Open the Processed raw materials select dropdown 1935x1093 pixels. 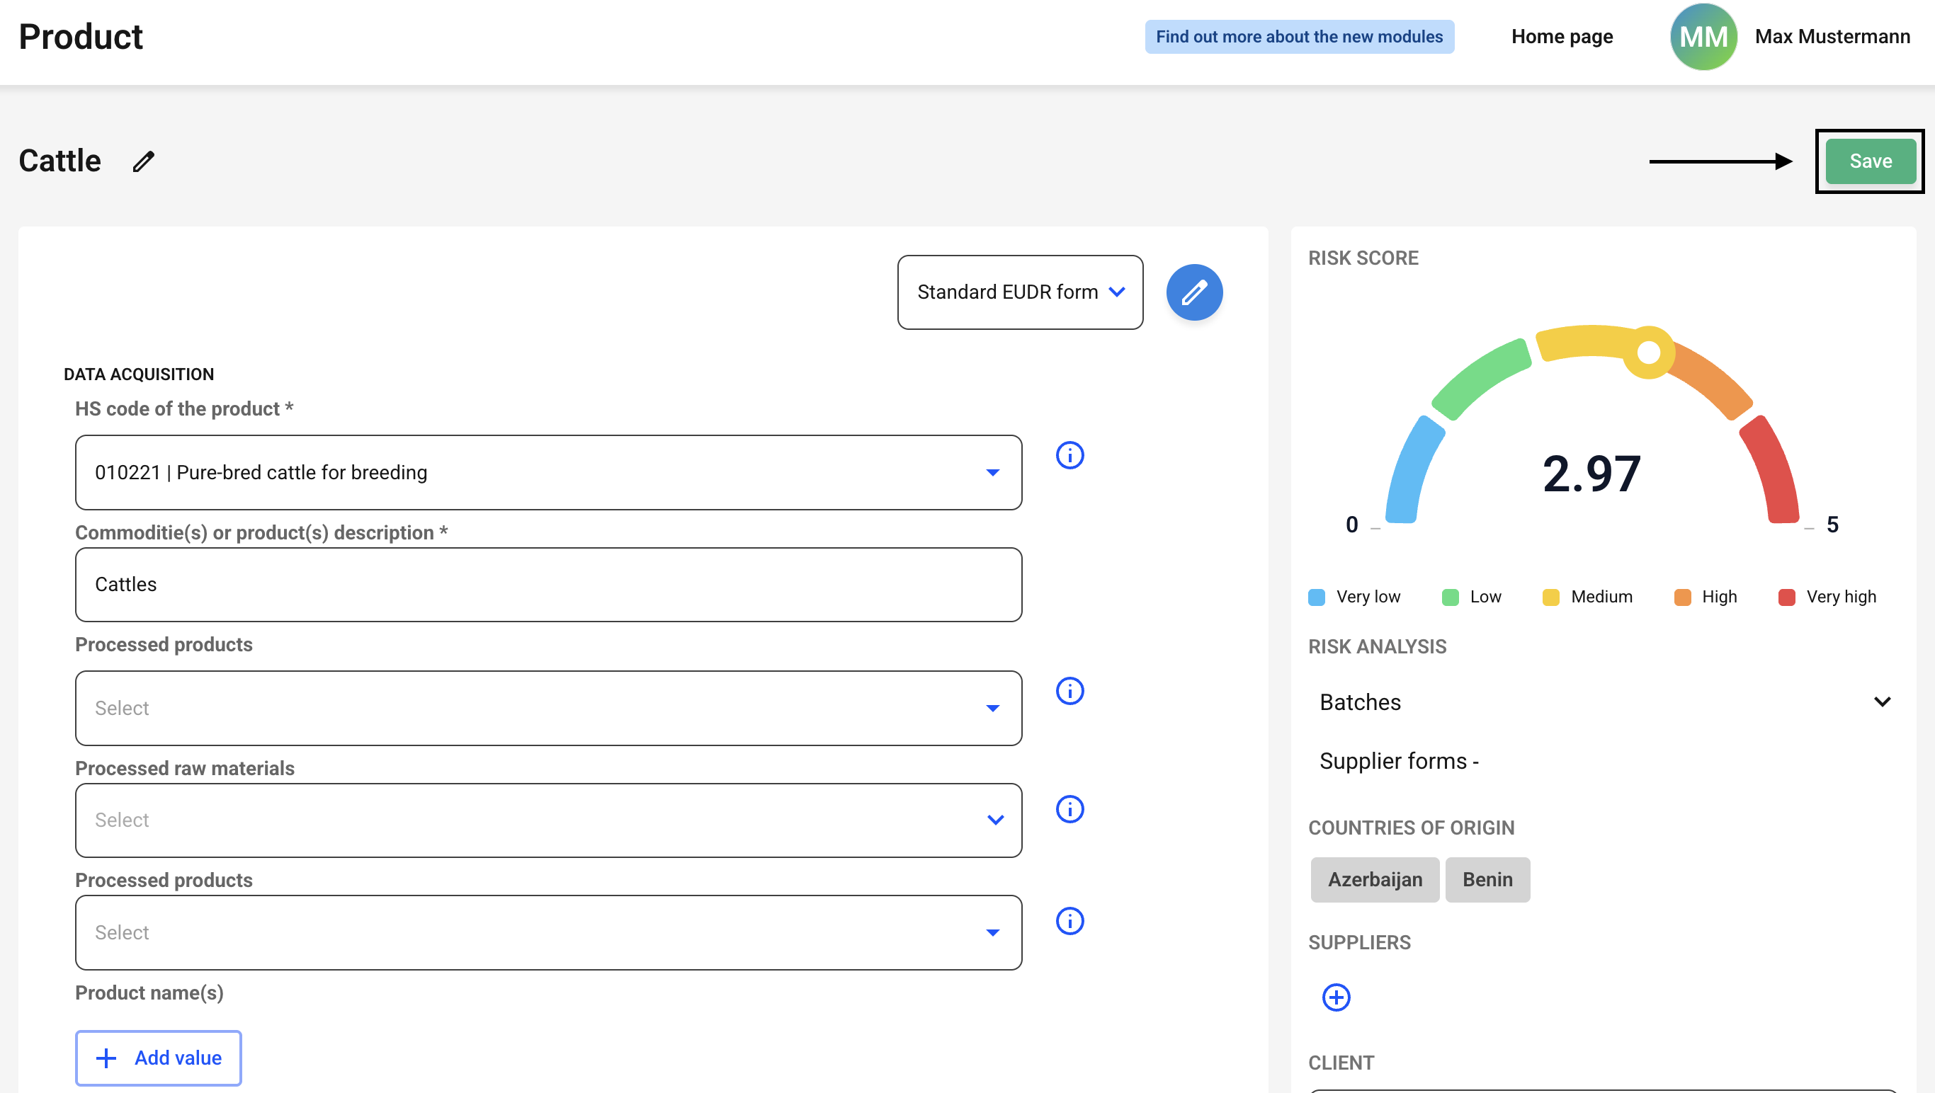coord(547,820)
